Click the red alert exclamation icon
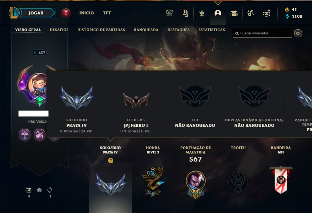The height and width of the screenshot is (213, 312). pyautogui.click(x=66, y=13)
